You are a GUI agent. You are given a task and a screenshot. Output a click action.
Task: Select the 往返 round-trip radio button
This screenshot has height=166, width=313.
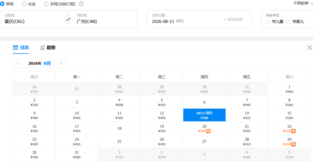tap(24, 4)
